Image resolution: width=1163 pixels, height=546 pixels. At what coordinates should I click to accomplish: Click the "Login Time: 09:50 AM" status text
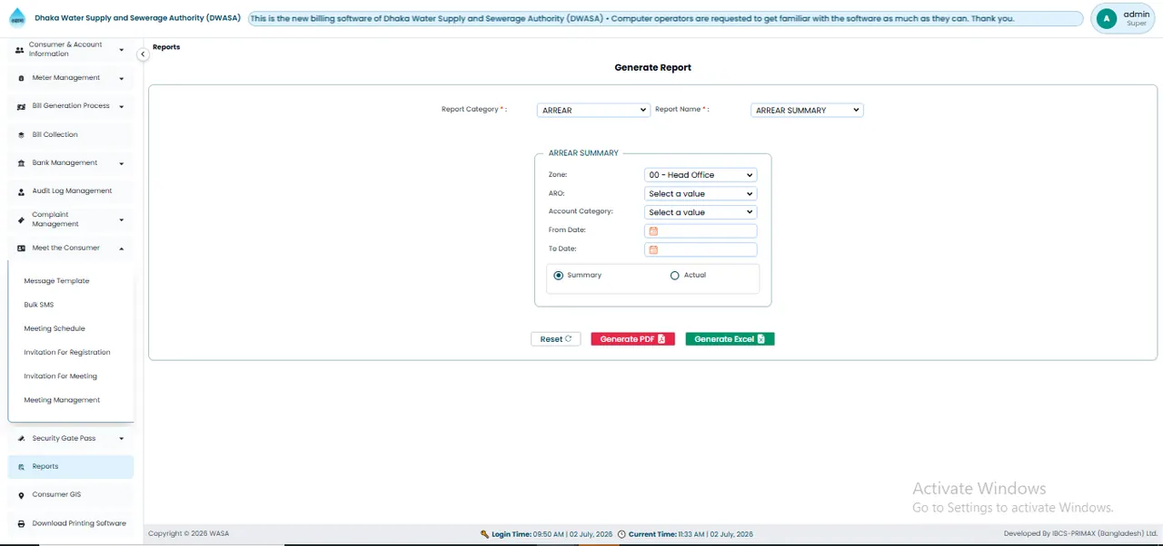pyautogui.click(x=551, y=534)
